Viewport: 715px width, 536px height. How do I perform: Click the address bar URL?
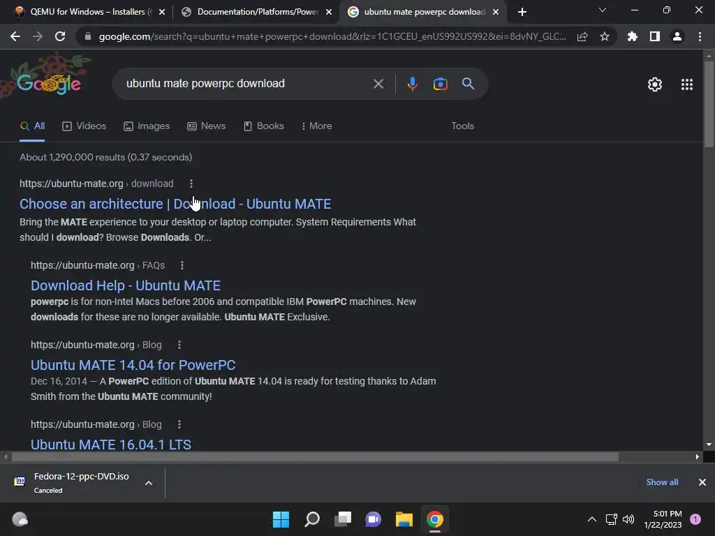pos(332,36)
